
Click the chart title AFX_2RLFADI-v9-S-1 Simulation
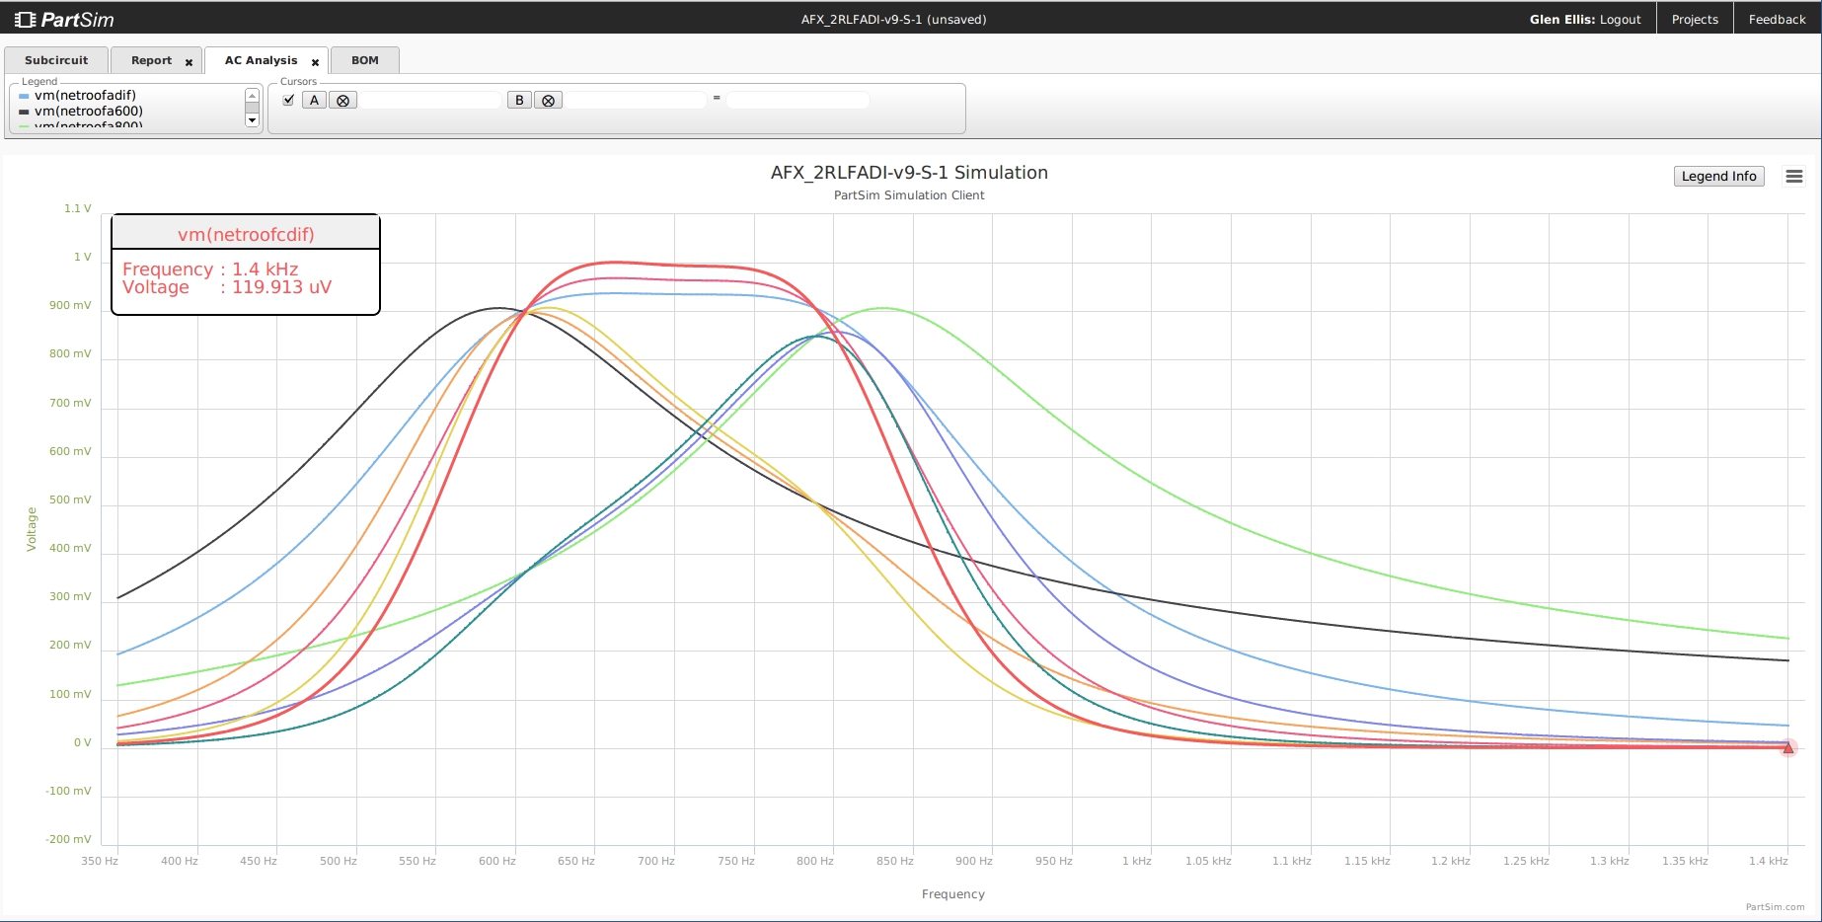coord(909,172)
